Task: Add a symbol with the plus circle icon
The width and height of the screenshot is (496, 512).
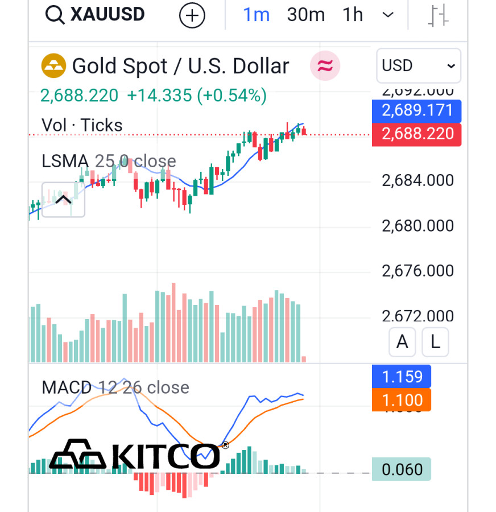Action: coord(192,15)
